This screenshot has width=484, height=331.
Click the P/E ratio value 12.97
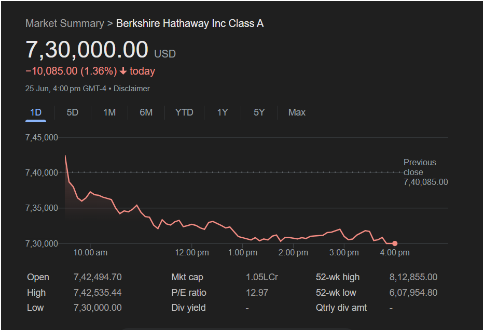pyautogui.click(x=257, y=293)
